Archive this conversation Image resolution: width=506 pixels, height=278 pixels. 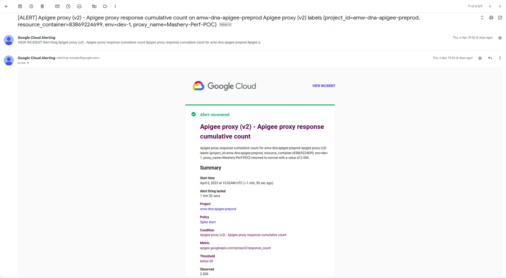tap(20, 6)
